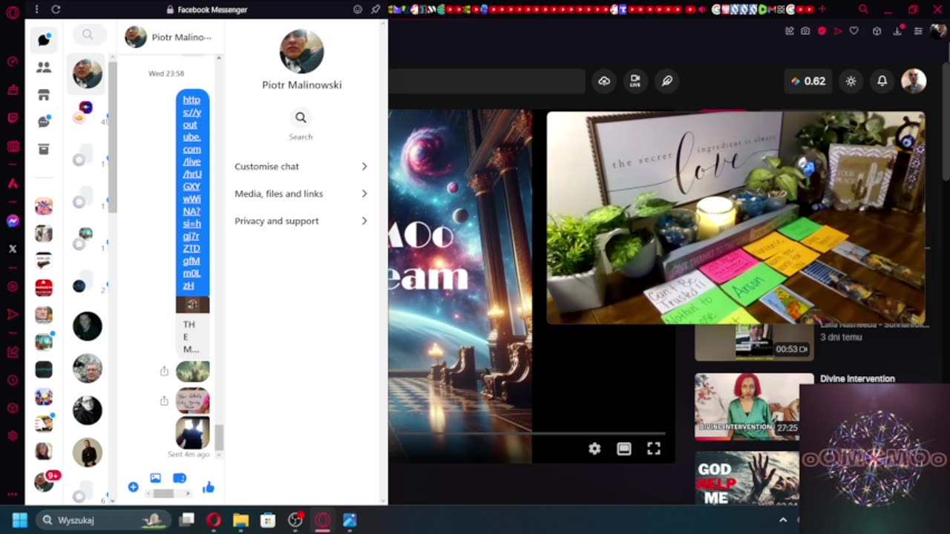
Task: Reload Messenger sidebar panel
Action: (x=56, y=10)
